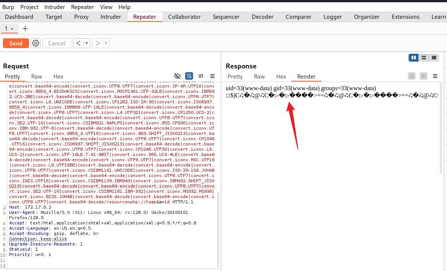447x271 pixels.
Task: Toggle word wrap in Request editor
Action: pos(189,76)
